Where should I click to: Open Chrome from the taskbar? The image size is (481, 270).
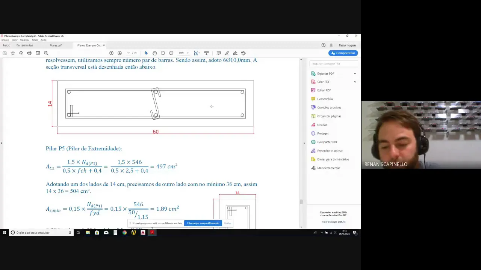[124, 232]
